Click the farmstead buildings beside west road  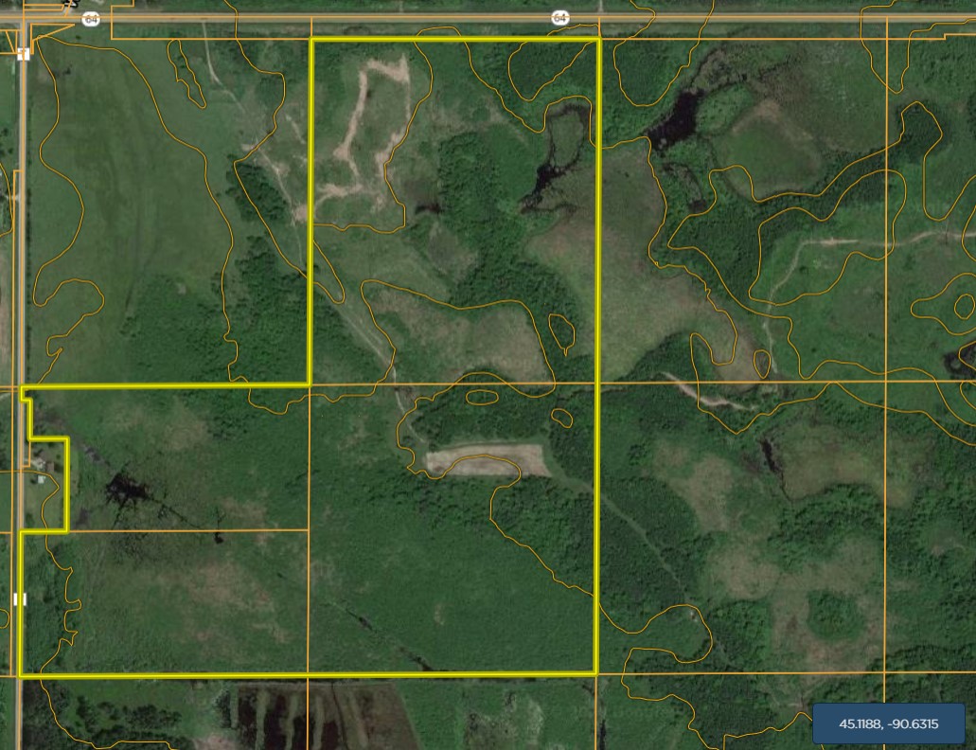43,466
